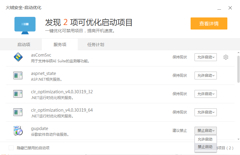
Task: Click the scrollbar up arrow
Action: (x=238, y=53)
